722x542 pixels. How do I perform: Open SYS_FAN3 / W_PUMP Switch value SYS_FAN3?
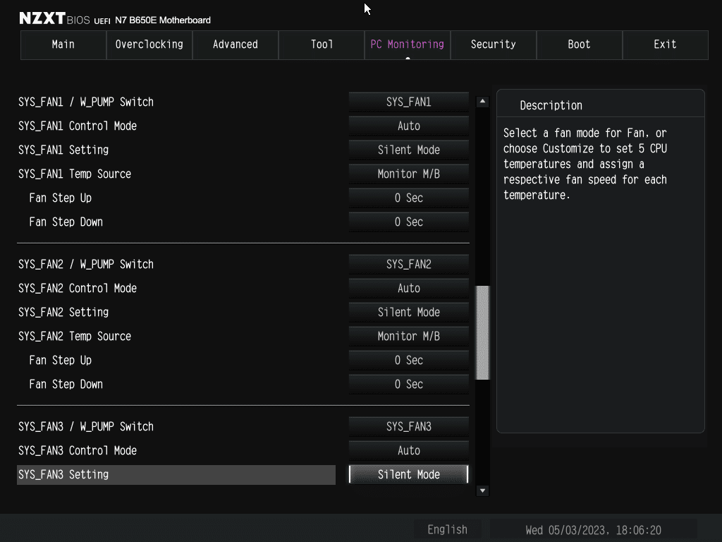(409, 426)
